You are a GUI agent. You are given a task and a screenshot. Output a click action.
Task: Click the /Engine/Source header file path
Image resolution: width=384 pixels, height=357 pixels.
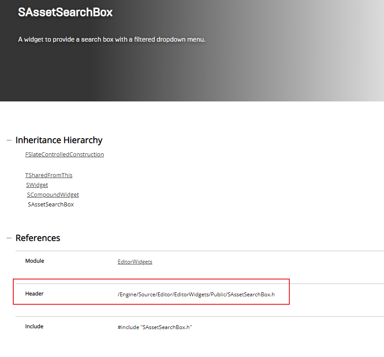pos(196,295)
